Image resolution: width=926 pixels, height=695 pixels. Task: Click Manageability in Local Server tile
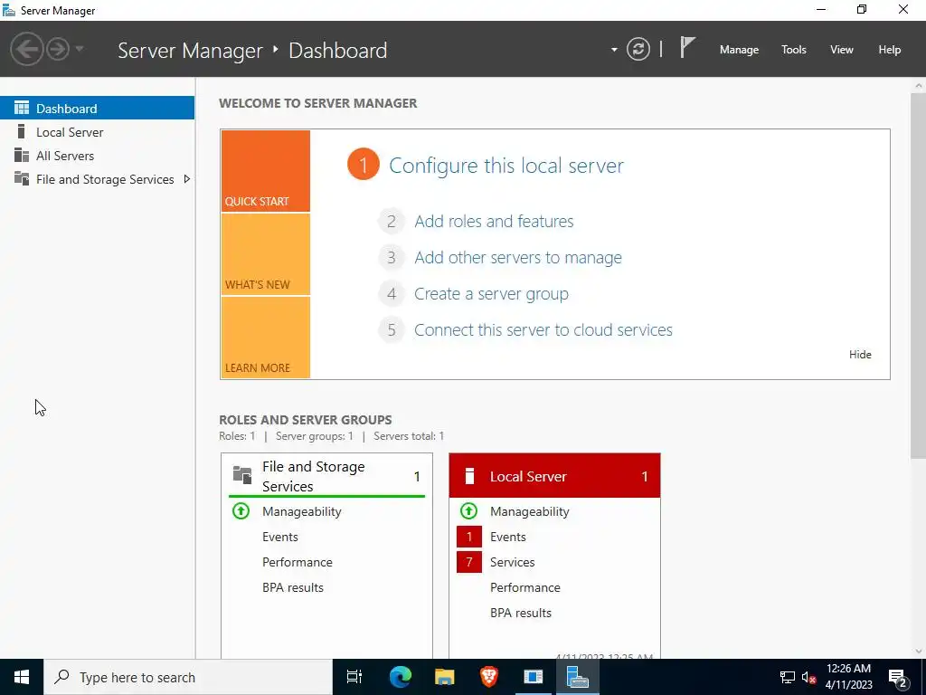pyautogui.click(x=529, y=511)
